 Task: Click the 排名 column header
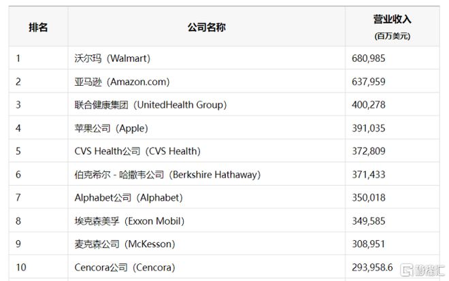tap(38, 27)
